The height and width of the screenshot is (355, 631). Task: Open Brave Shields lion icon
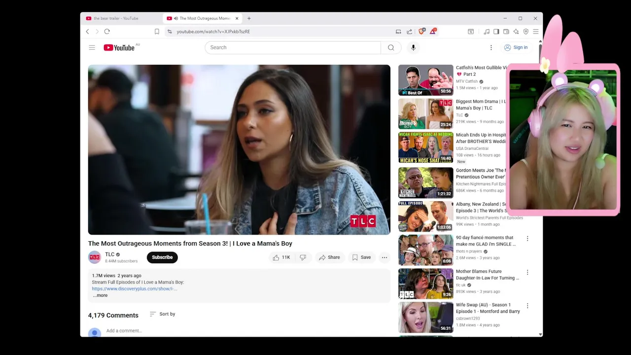(x=421, y=31)
